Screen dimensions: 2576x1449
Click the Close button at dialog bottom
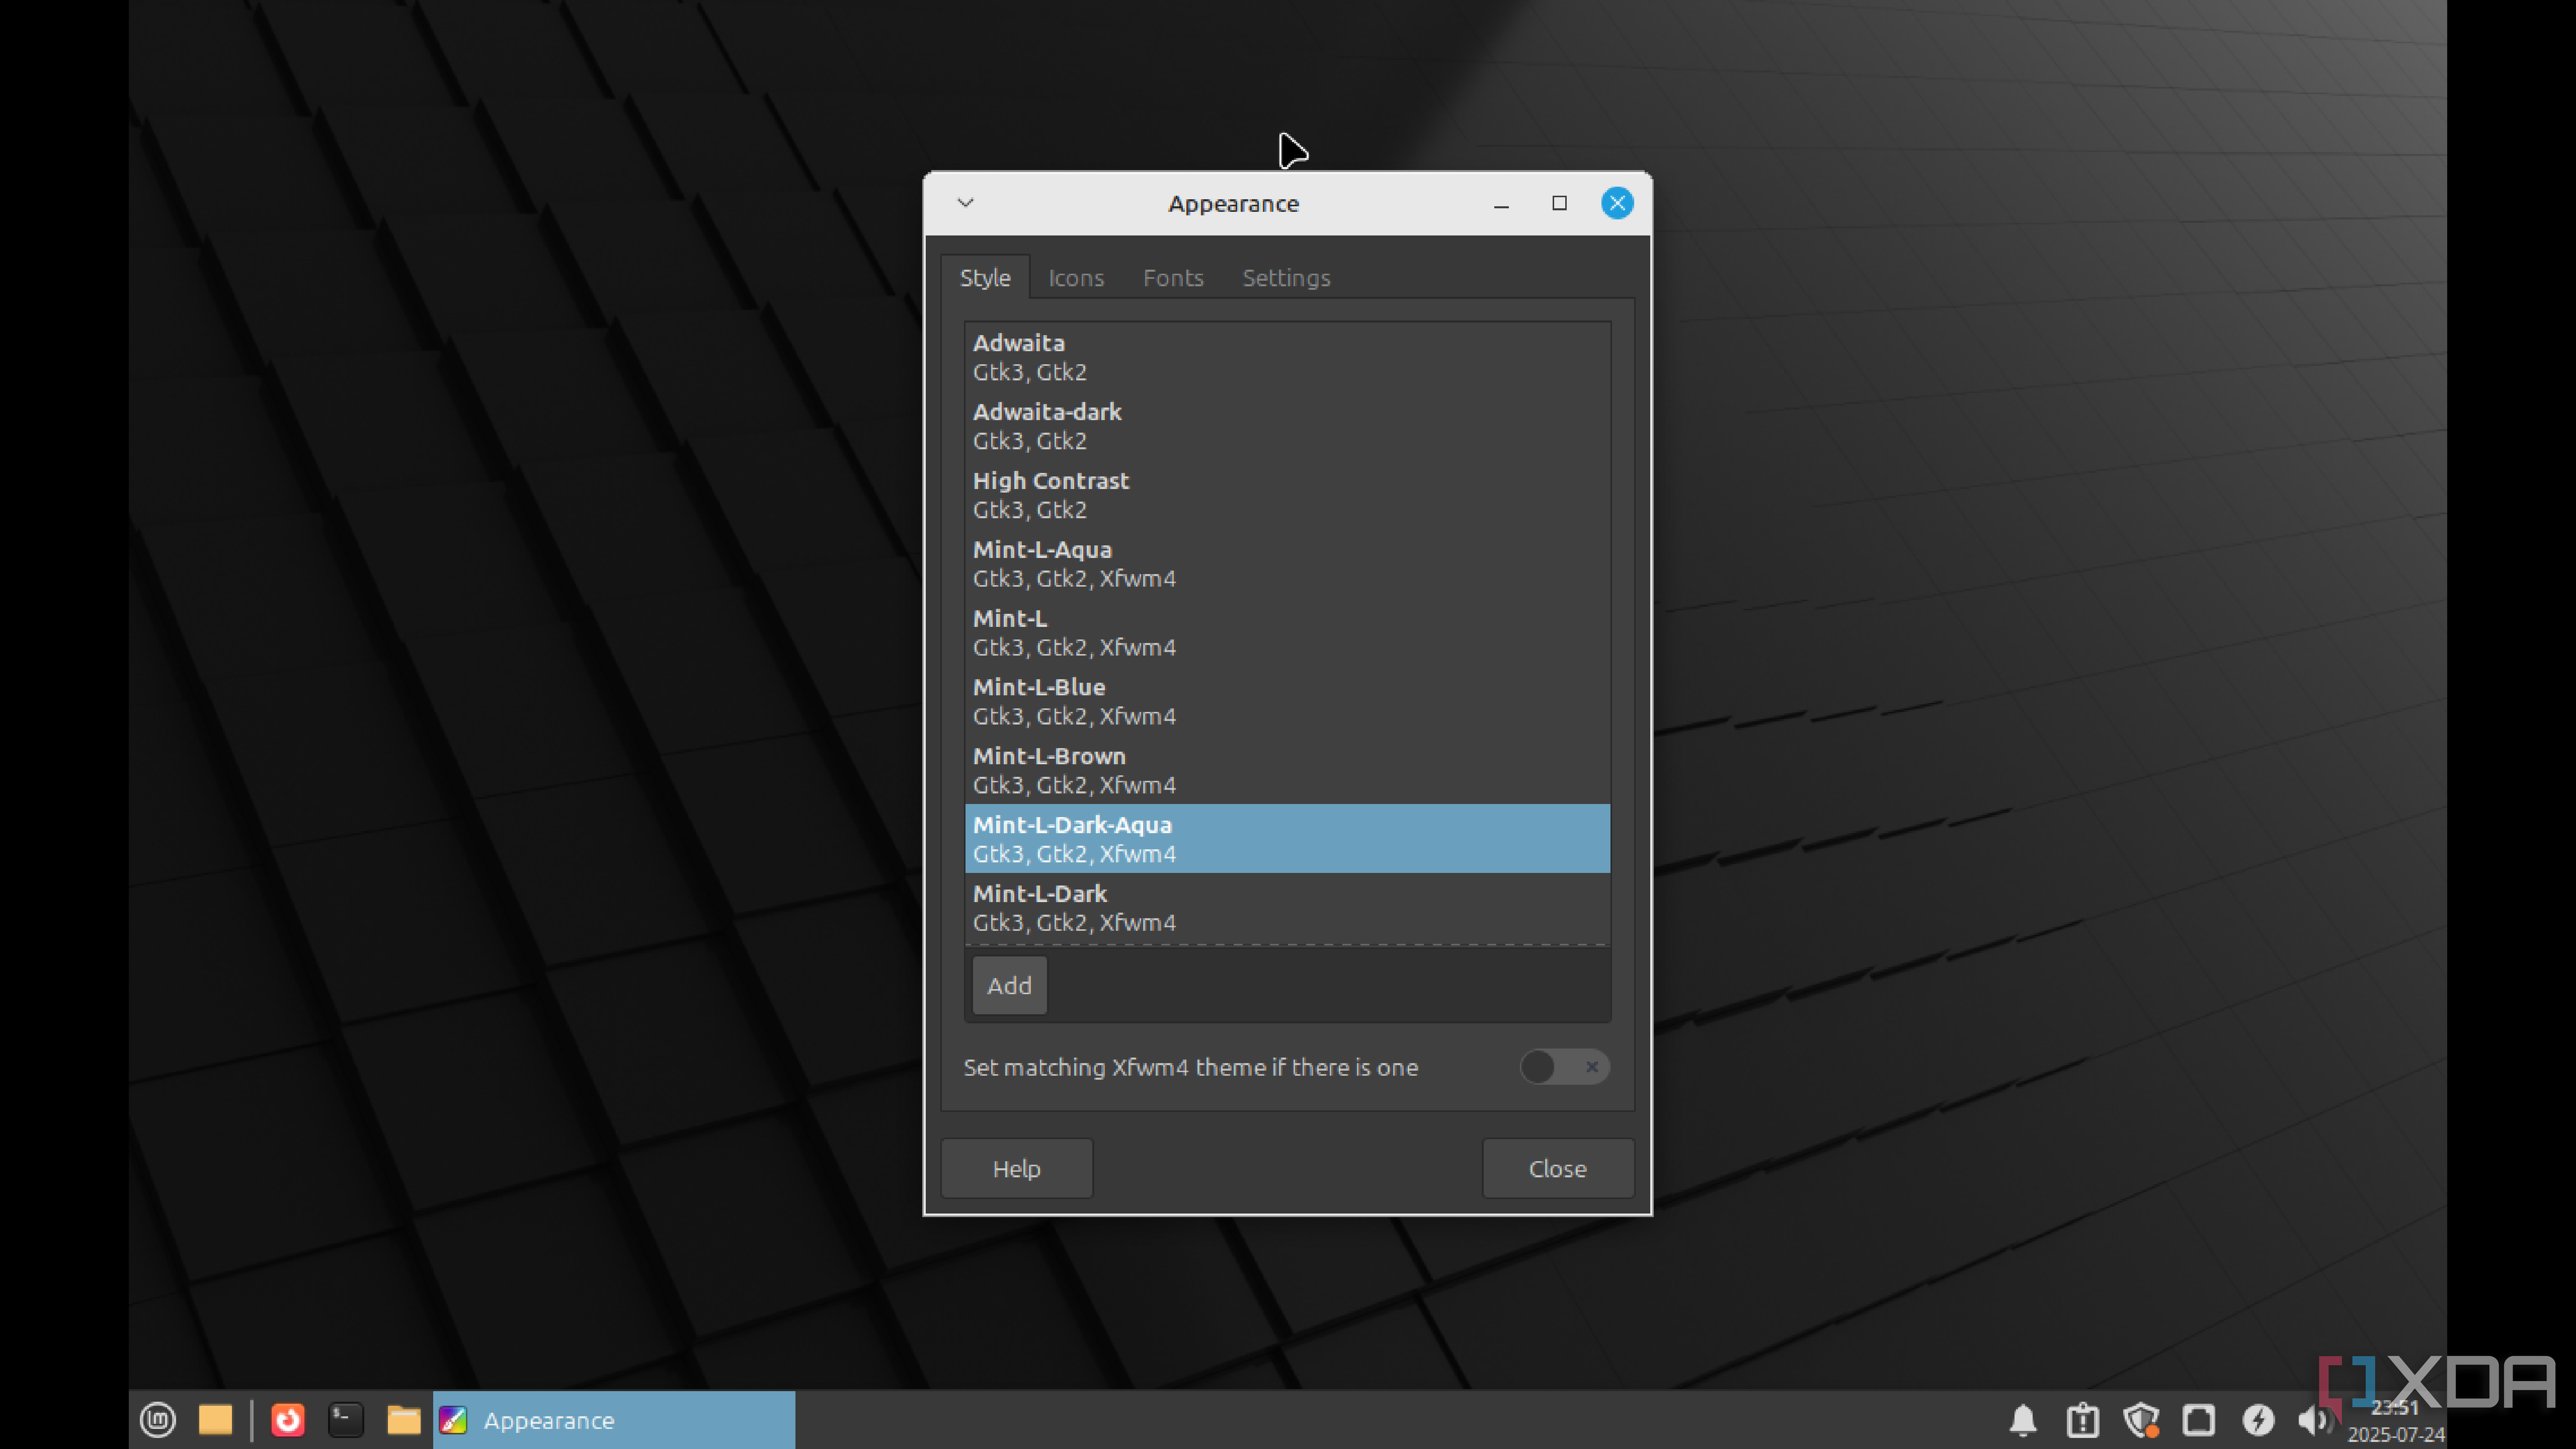coord(1557,1168)
